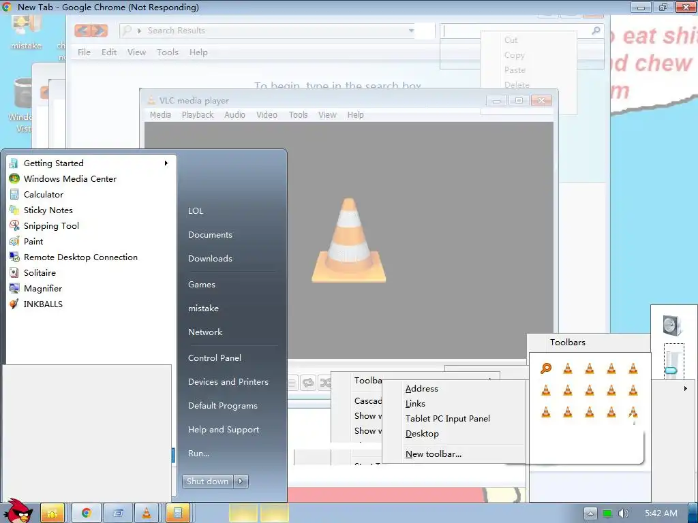Open Paint from the Start menu

(x=33, y=242)
